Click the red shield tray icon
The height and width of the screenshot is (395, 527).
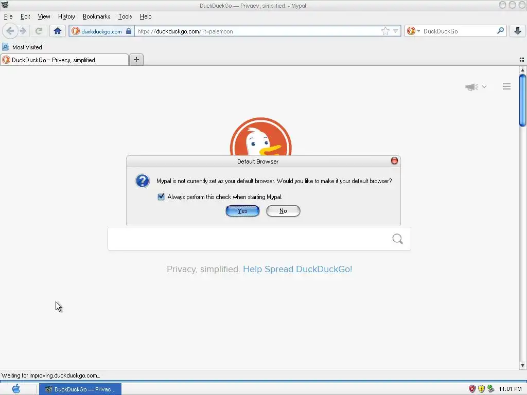coord(472,389)
